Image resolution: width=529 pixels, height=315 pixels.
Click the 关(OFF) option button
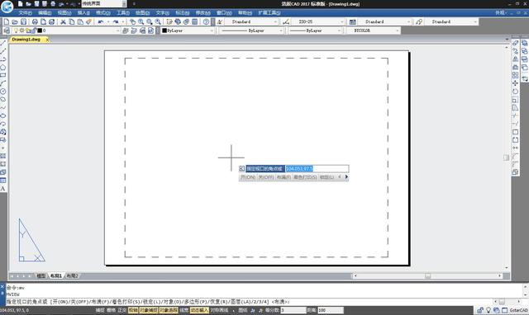(x=266, y=177)
